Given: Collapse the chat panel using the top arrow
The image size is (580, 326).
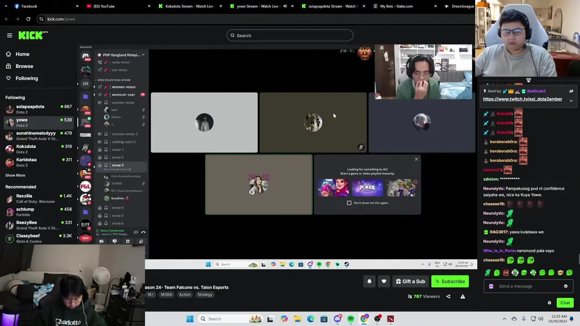Looking at the screenshot, I should [x=528, y=81].
